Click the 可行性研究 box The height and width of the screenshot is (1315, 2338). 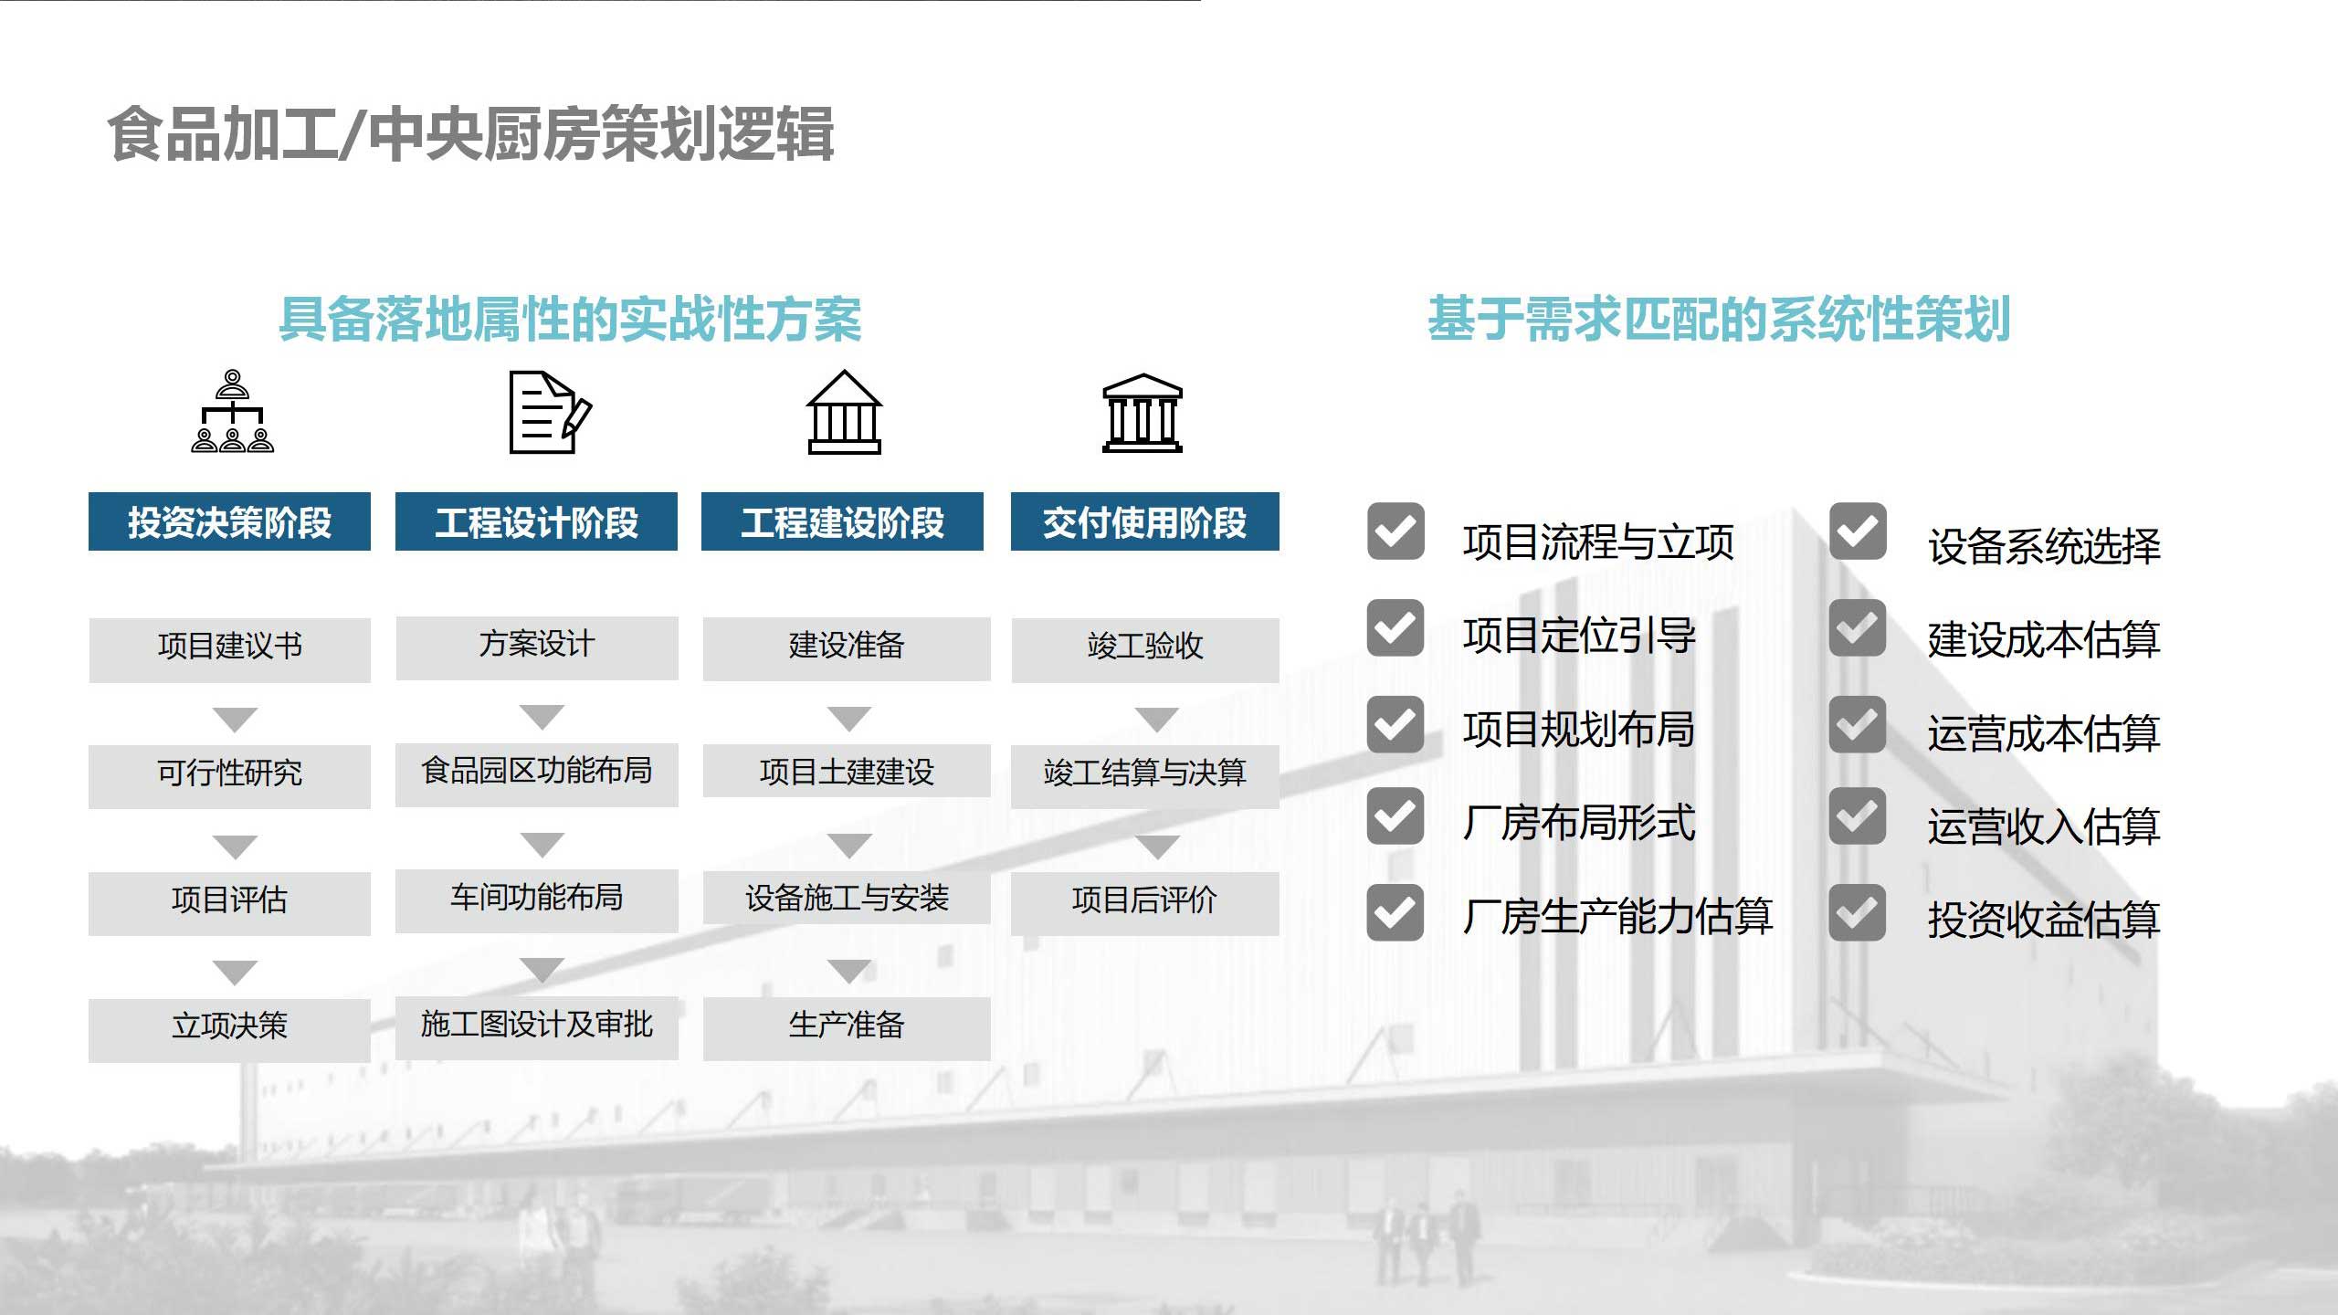coord(229,774)
